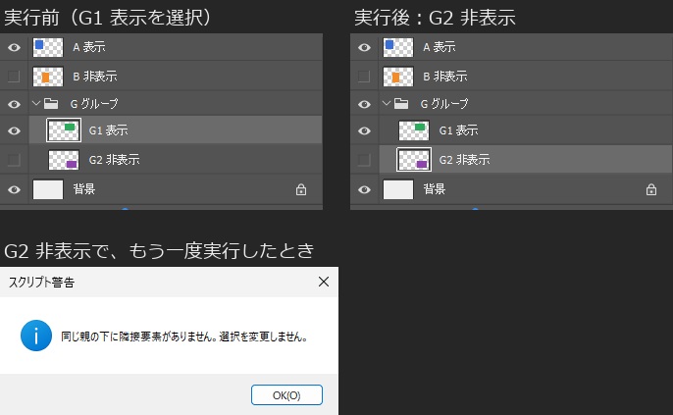Viewport: 673px width, 415px height.
Task: Click layer name G1 表示 in right panel
Action: (x=458, y=130)
